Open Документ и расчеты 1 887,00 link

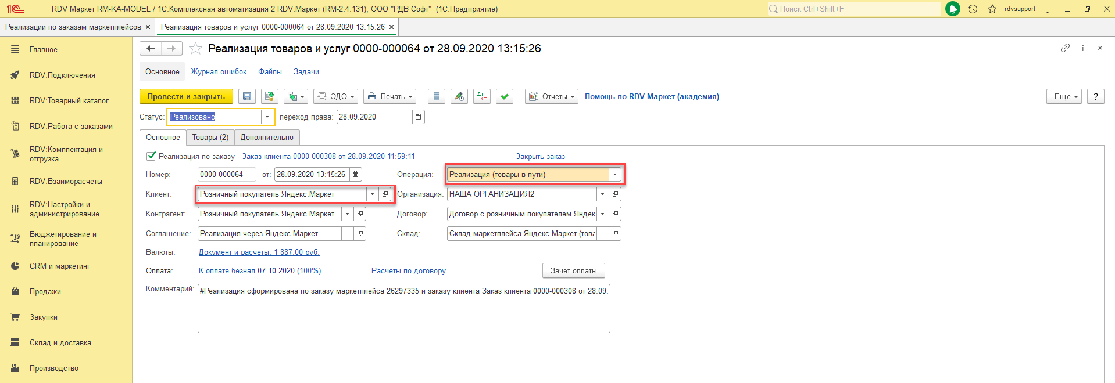[x=259, y=252]
